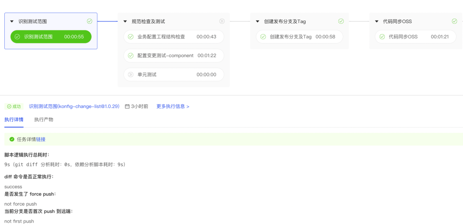Click the 规范检查及测试 stage title
Image resolution: width=463 pixels, height=224 pixels.
tap(148, 21)
